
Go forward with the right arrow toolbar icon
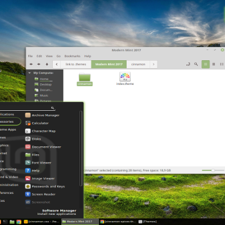tap(39, 64)
